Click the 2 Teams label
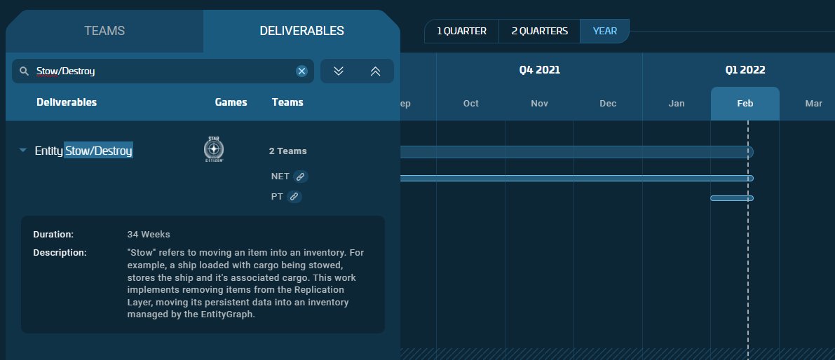 click(x=287, y=151)
